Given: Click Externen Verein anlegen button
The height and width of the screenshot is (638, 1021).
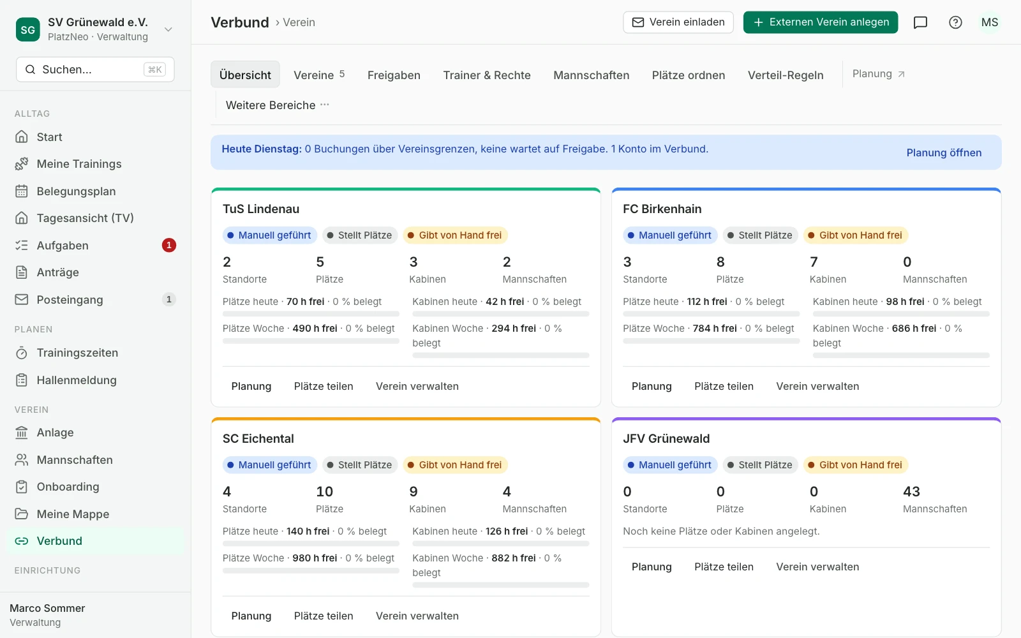Looking at the screenshot, I should click(x=821, y=22).
